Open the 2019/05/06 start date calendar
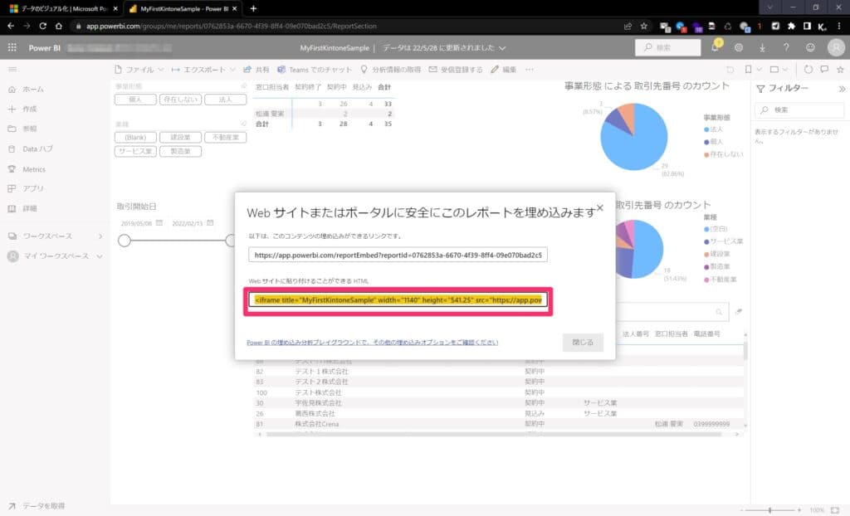The image size is (850, 516). [x=159, y=223]
